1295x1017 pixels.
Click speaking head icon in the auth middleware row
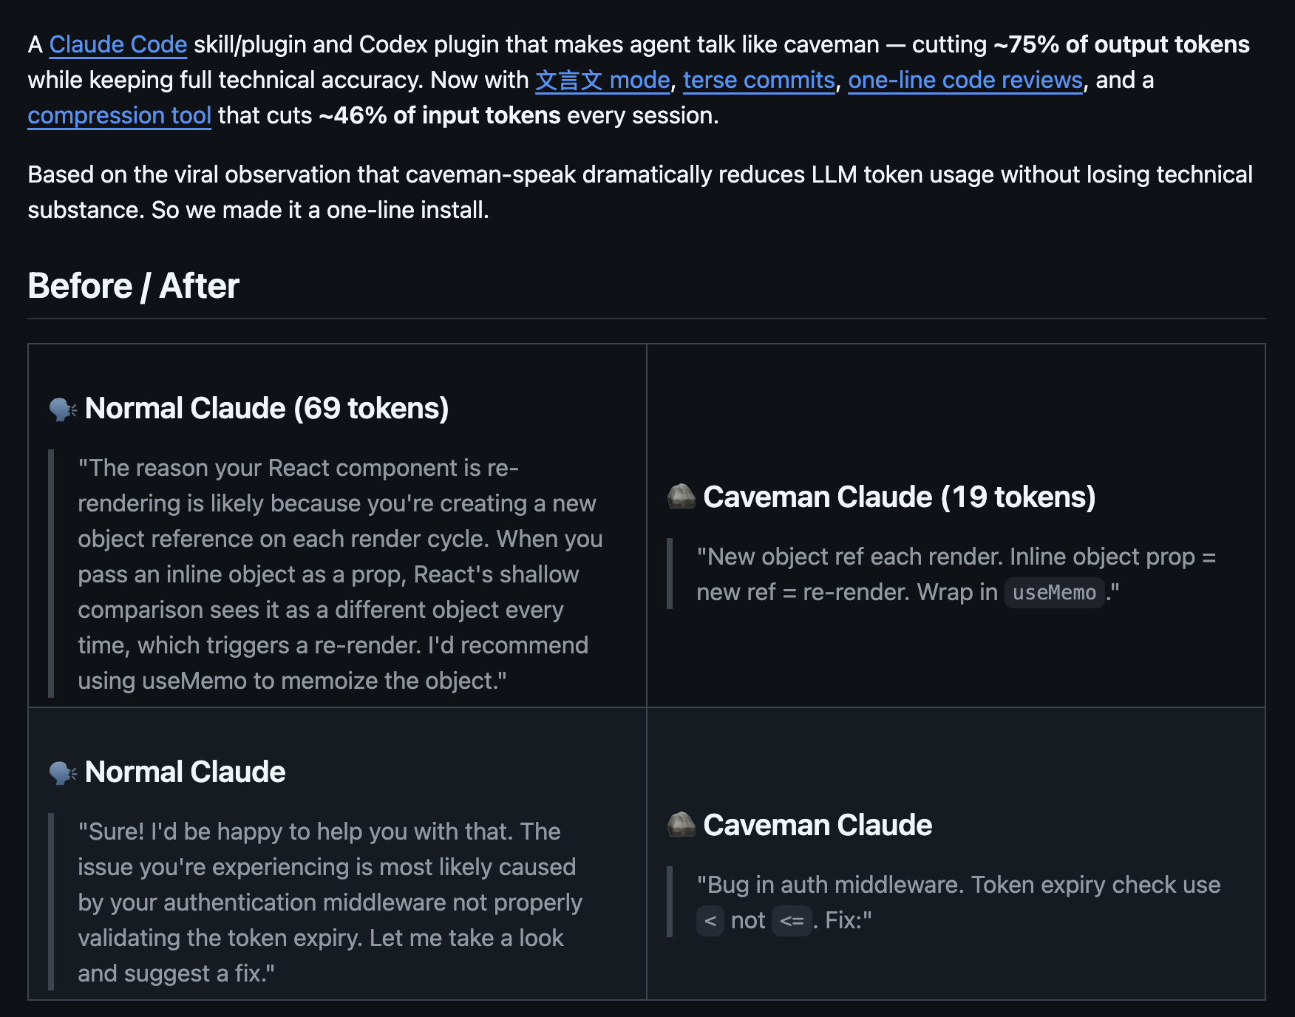click(63, 772)
